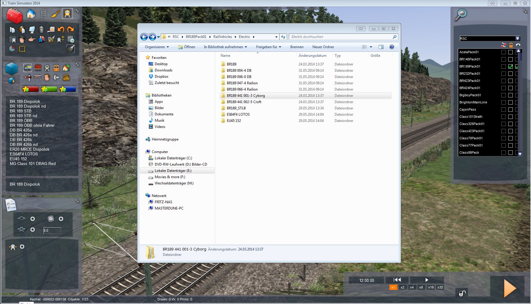Open the Explorer view options dropdown arrow
This screenshot has width=531, height=304.
coord(371,47)
